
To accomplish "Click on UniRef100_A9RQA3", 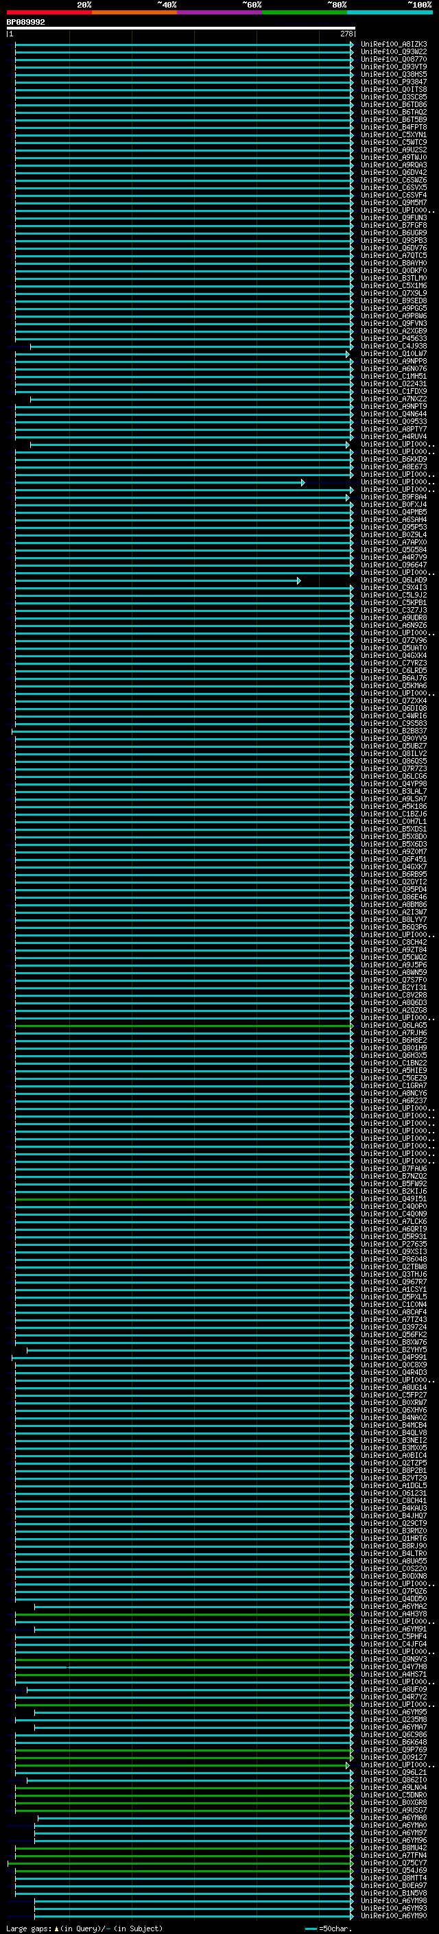I will tap(393, 165).
